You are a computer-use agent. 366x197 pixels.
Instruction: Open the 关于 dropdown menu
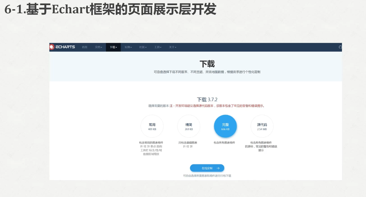pyautogui.click(x=172, y=47)
